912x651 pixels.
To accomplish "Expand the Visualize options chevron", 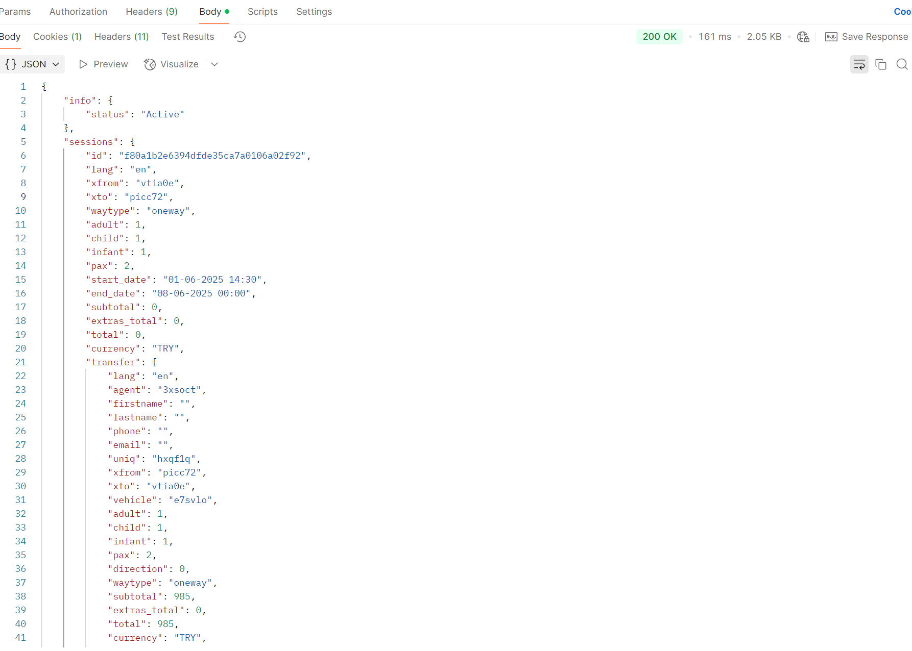I will coord(214,64).
